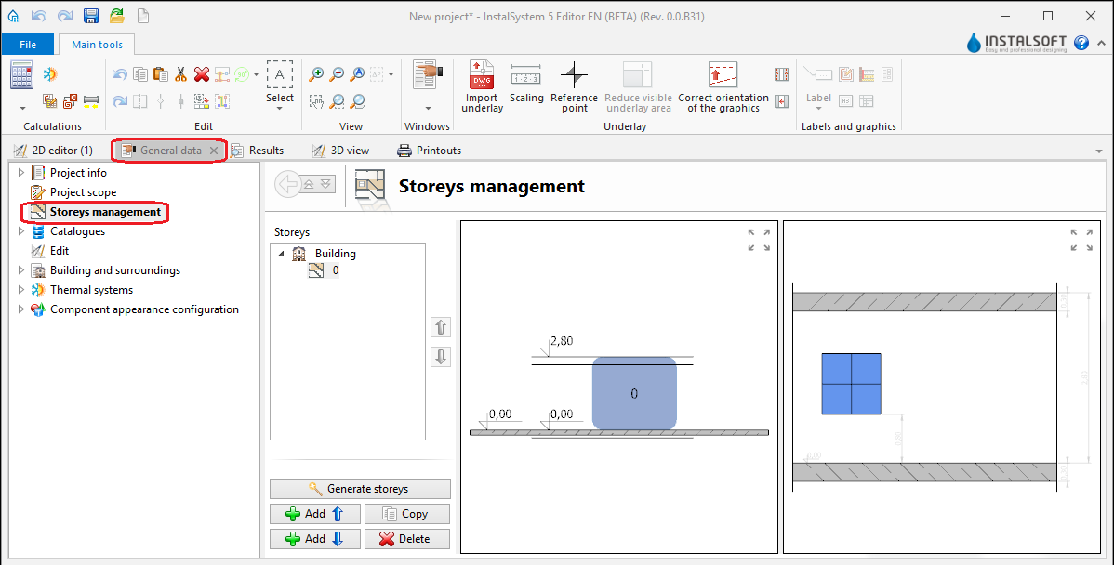
Task: Click the save floppy disk icon
Action: pyautogui.click(x=91, y=16)
